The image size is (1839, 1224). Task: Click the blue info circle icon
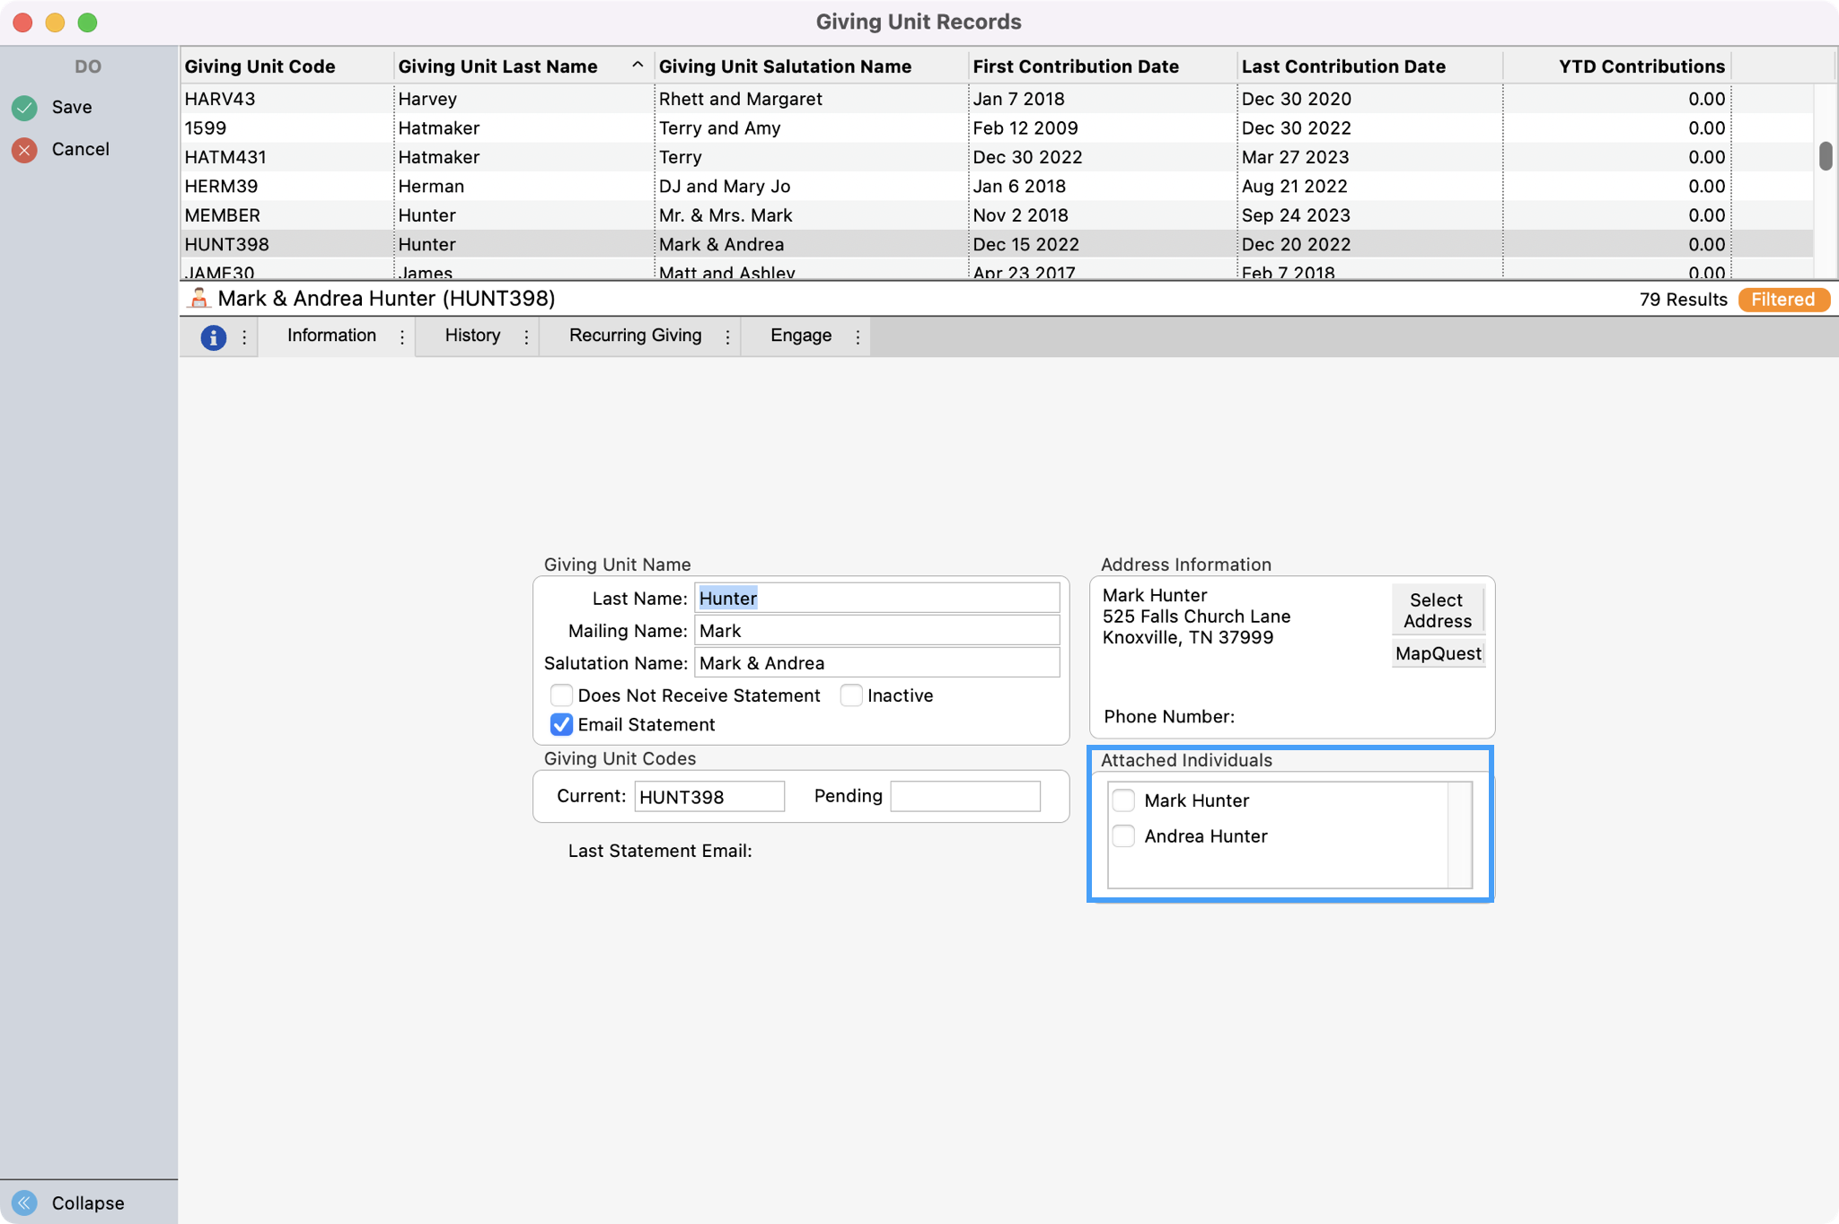(x=213, y=337)
